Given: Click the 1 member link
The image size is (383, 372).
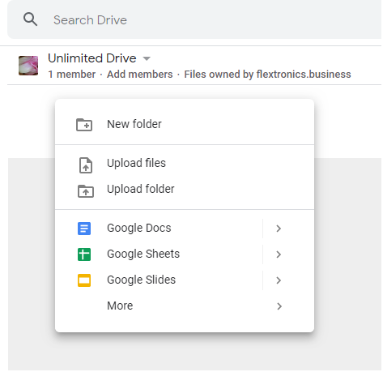Looking at the screenshot, I should tap(72, 75).
